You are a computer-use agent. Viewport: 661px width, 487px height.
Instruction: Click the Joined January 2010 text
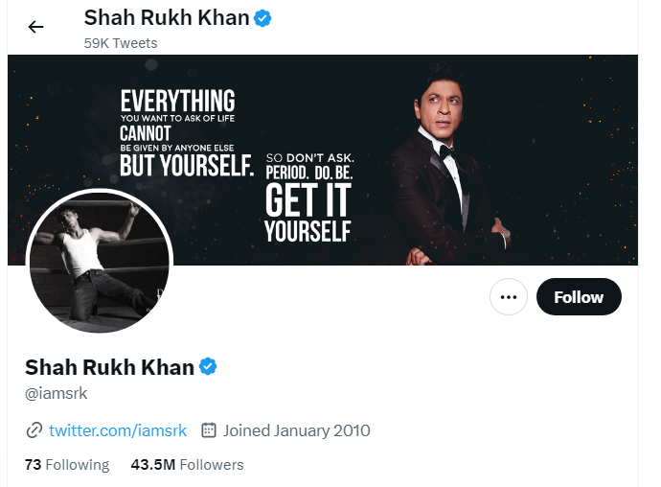[x=296, y=430]
